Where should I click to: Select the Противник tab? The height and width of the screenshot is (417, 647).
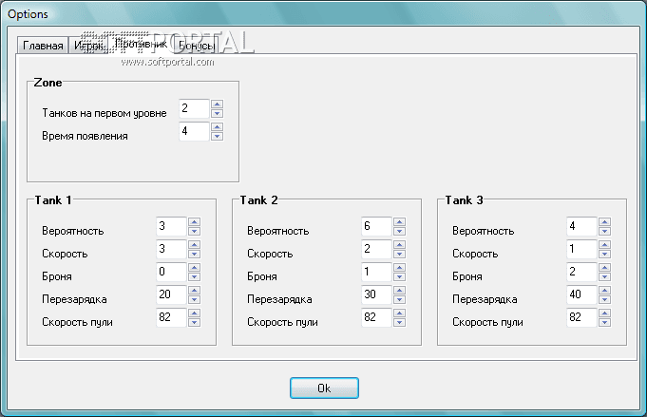click(x=140, y=44)
